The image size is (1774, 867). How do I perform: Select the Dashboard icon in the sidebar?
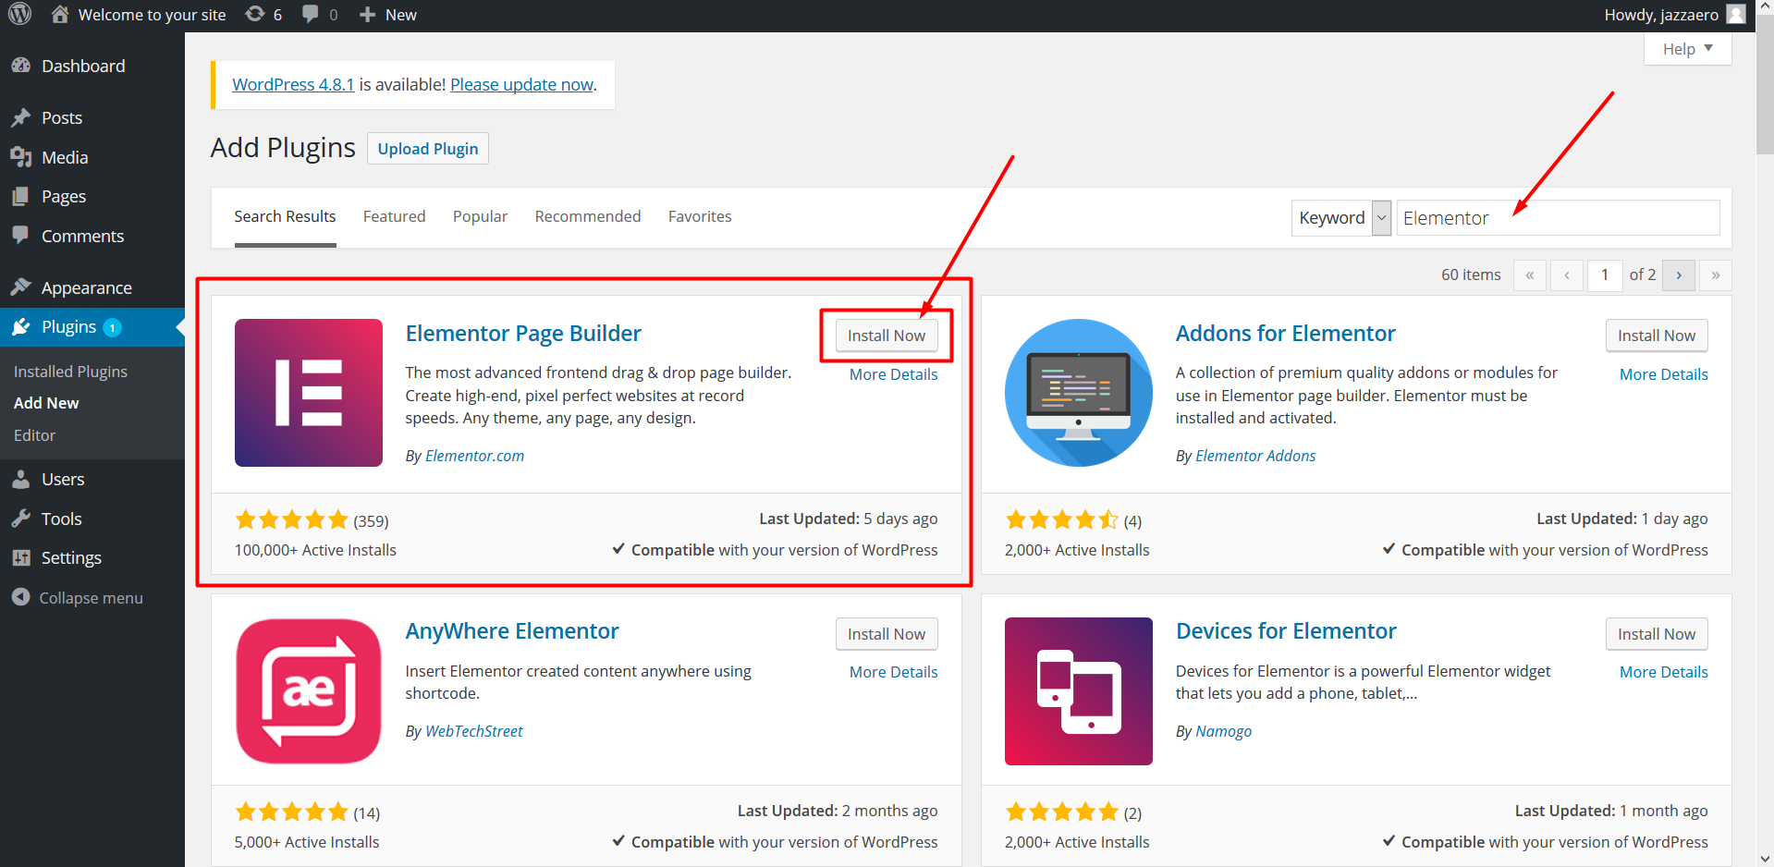click(21, 65)
